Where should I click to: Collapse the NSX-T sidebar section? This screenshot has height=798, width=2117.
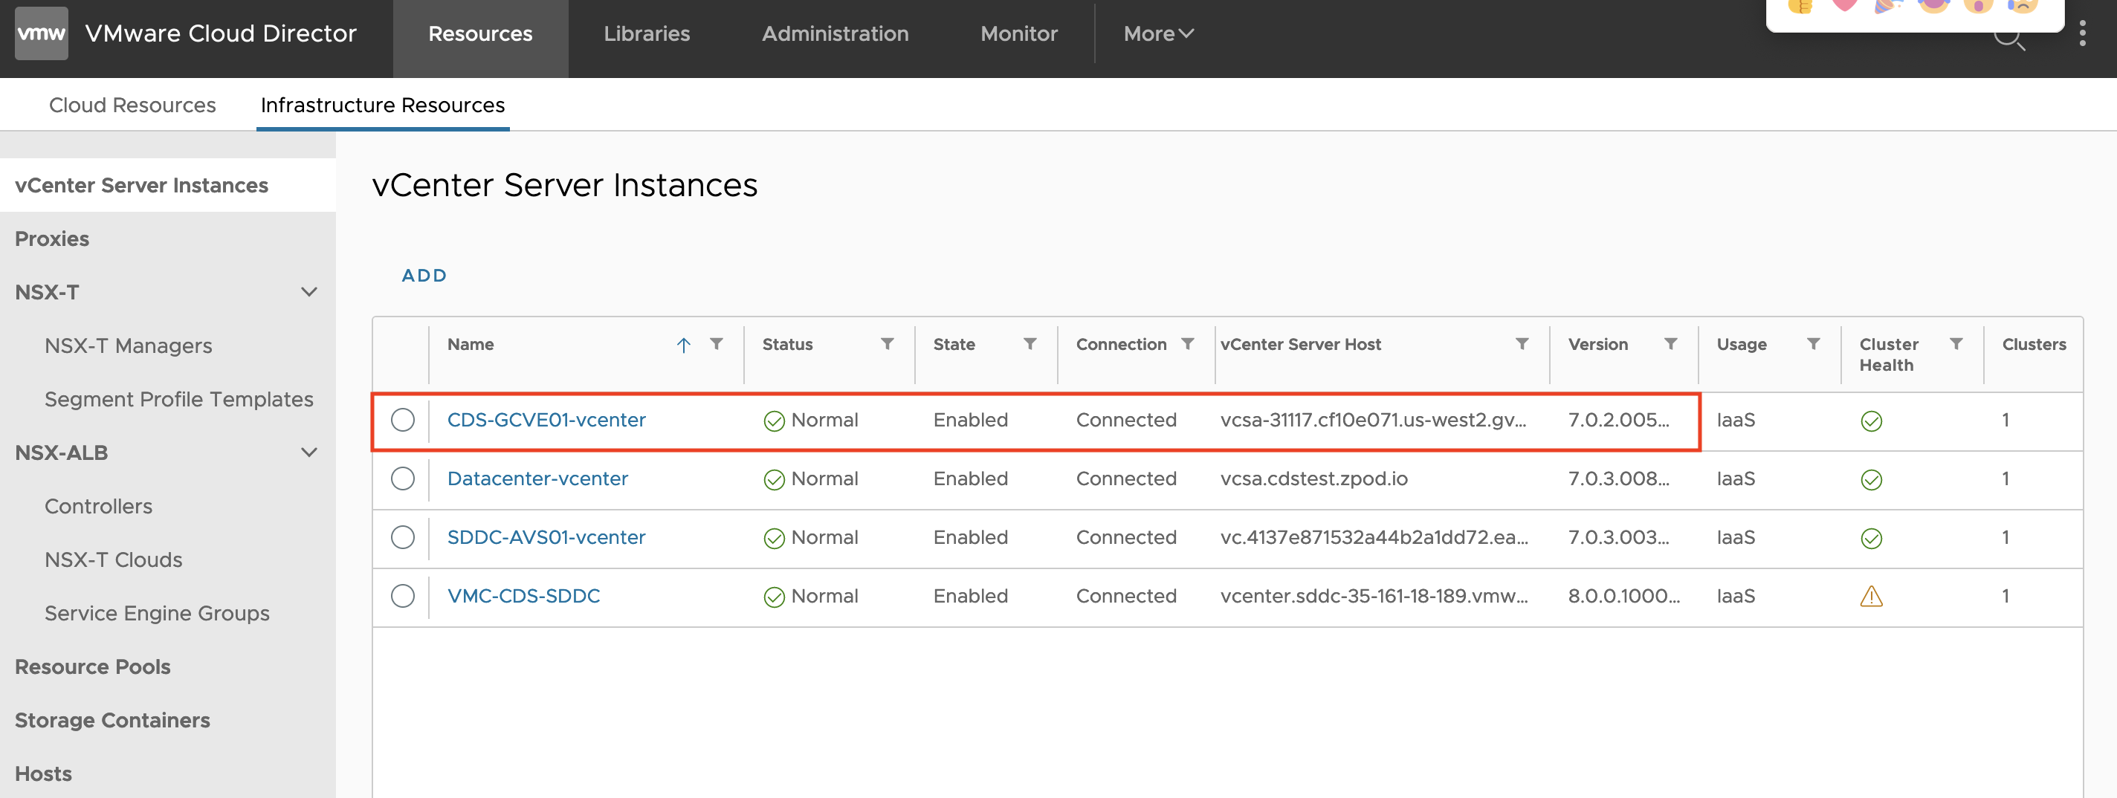click(x=309, y=293)
